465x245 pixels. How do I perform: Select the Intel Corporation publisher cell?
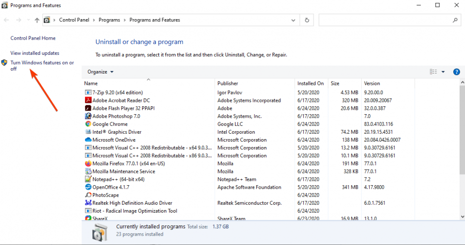tap(236, 132)
